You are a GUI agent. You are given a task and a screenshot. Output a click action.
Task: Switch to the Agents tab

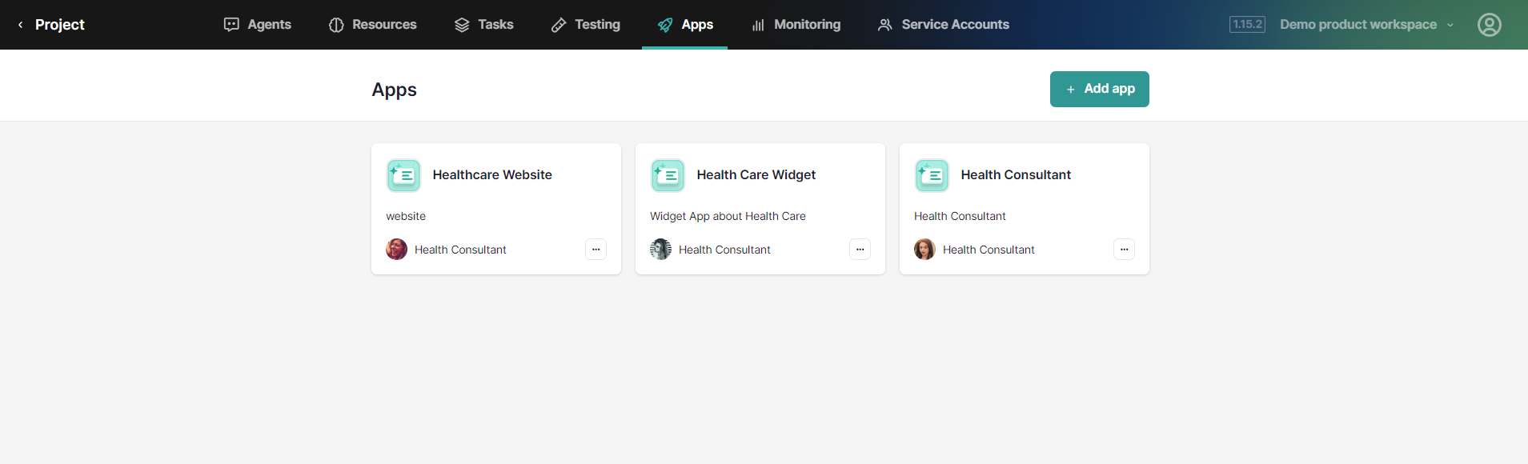click(257, 25)
